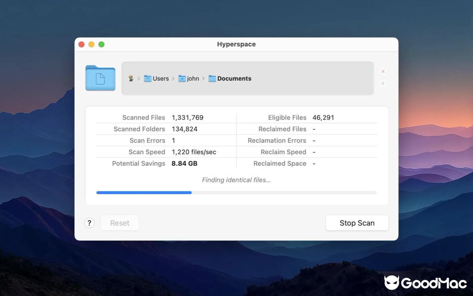Click the "Finding identical files…" status text
The width and height of the screenshot is (473, 296).
pos(236,180)
